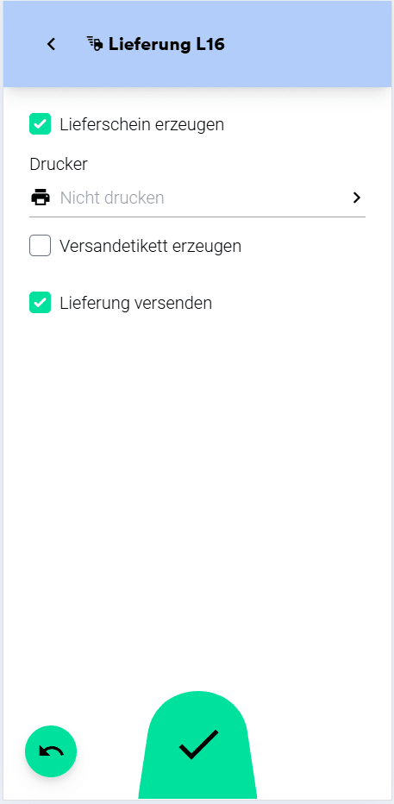The width and height of the screenshot is (394, 804).
Task: Click the Lieferung L16 header title
Action: tap(166, 45)
